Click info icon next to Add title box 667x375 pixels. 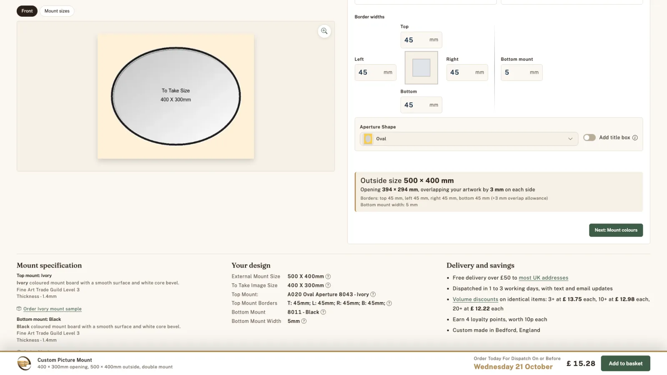(x=635, y=138)
